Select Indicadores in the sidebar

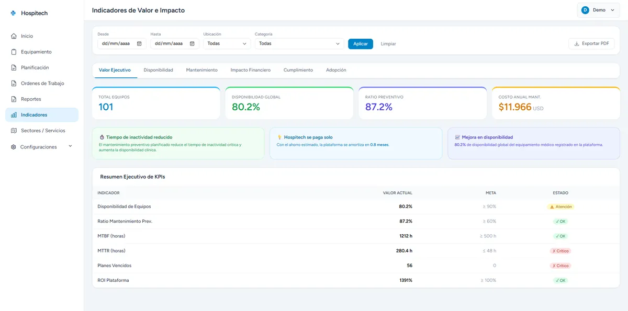tap(42, 115)
